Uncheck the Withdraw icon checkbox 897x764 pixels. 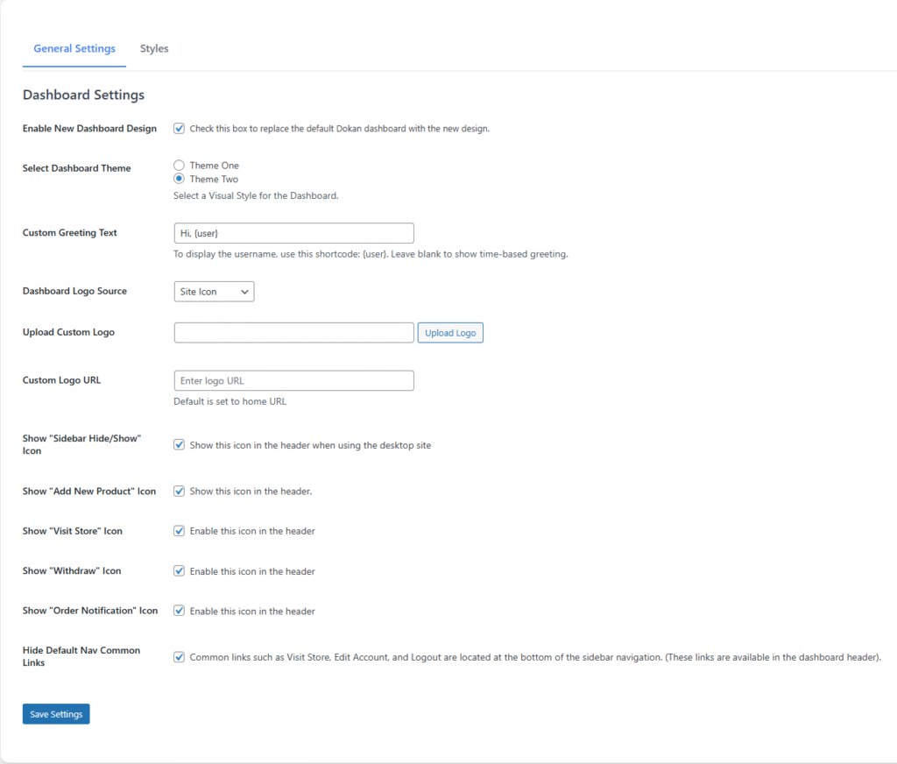point(180,571)
